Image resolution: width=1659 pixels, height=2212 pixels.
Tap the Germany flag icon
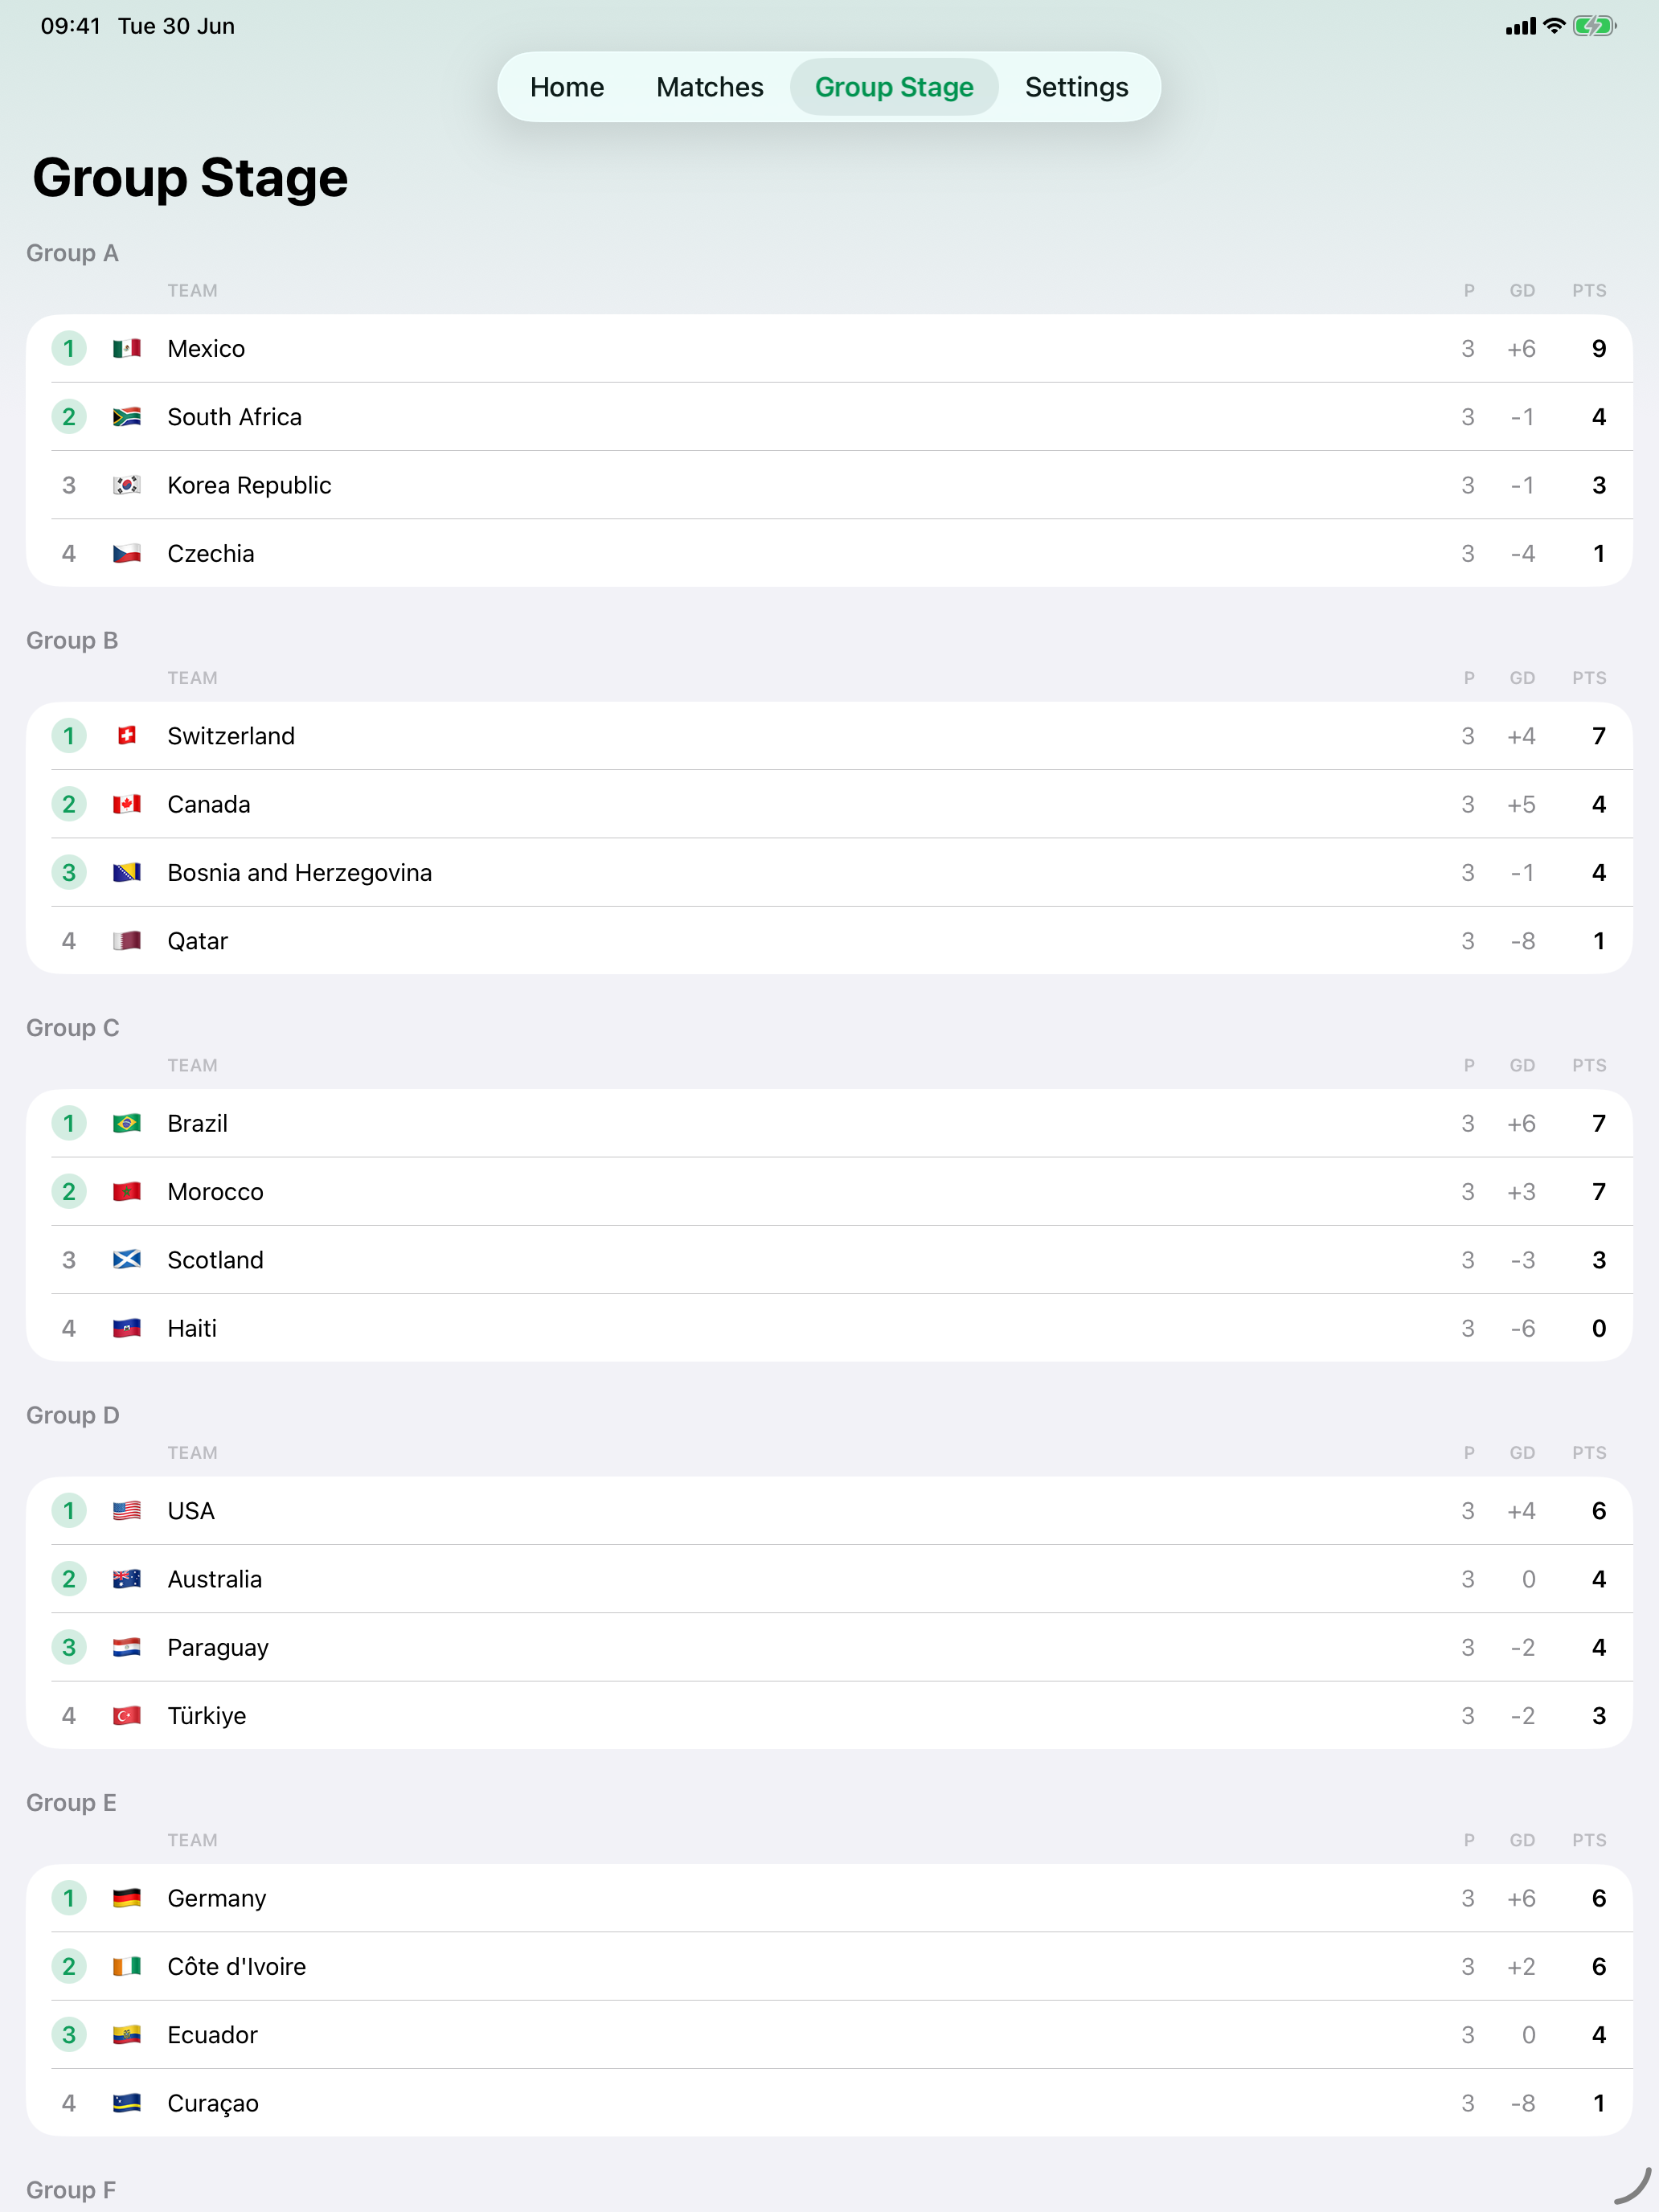point(127,1898)
